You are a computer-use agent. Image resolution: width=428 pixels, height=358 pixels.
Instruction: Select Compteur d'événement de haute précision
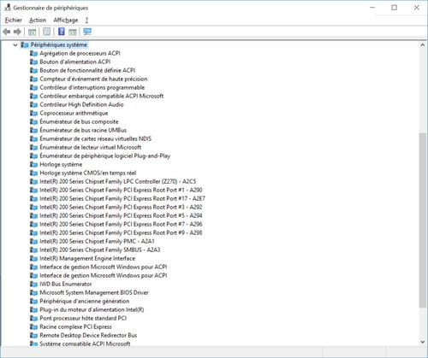coord(93,79)
